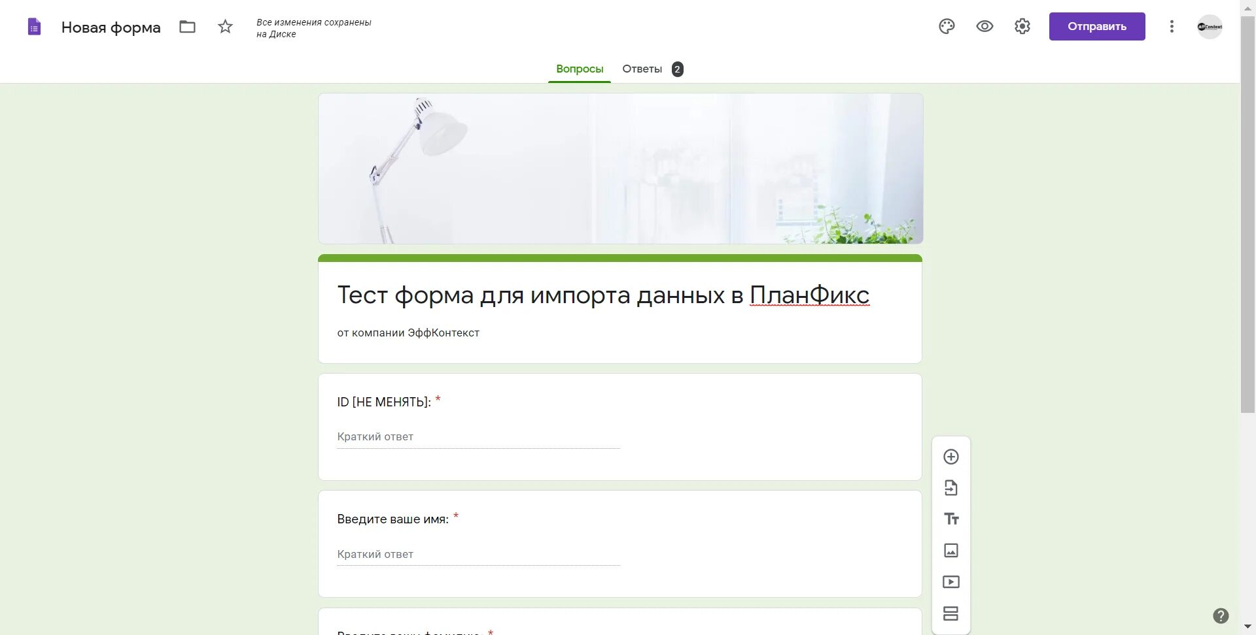Select the "Введите ваше имя:" question
The height and width of the screenshot is (635, 1256).
click(x=393, y=519)
